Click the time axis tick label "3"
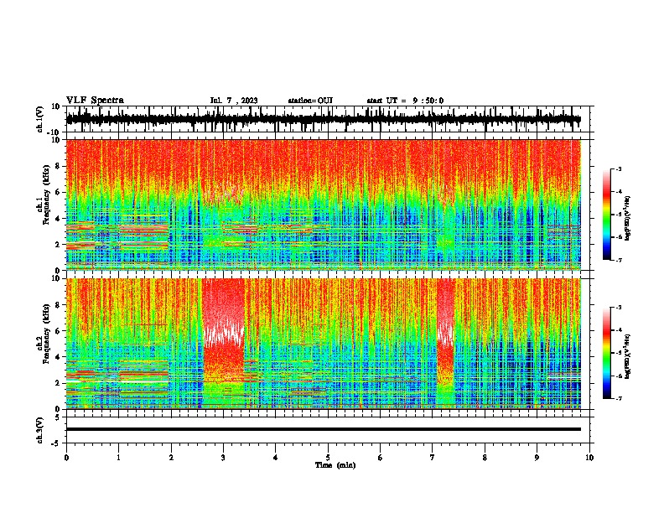The width and height of the screenshot is (664, 513). pyautogui.click(x=223, y=458)
